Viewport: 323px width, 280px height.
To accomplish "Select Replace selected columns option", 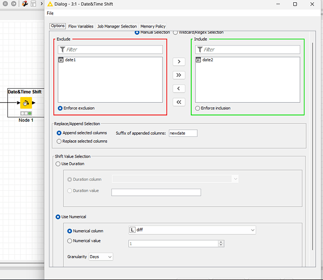I will (x=82, y=141).
